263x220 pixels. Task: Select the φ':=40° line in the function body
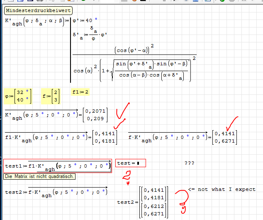pos(85,19)
